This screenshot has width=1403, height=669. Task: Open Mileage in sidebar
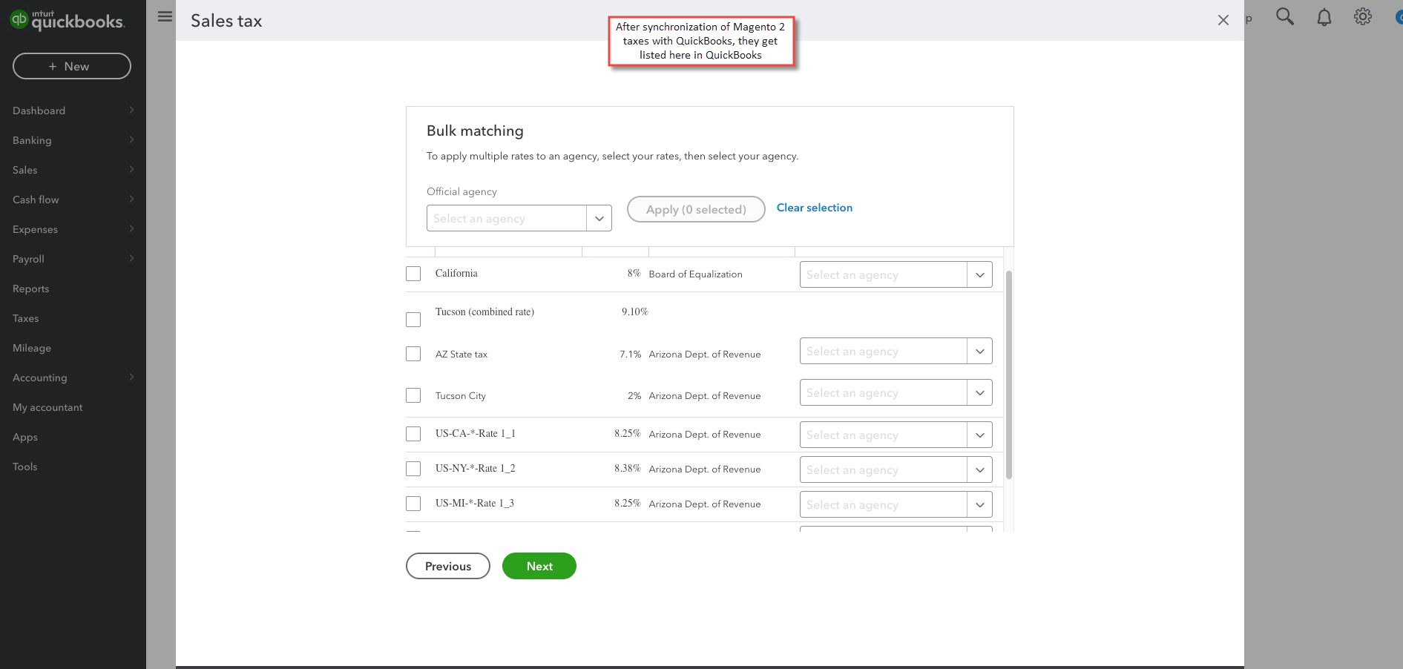32,348
